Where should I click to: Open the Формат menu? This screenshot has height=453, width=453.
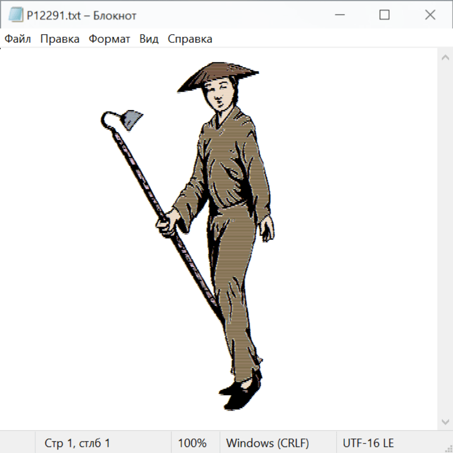click(x=109, y=39)
